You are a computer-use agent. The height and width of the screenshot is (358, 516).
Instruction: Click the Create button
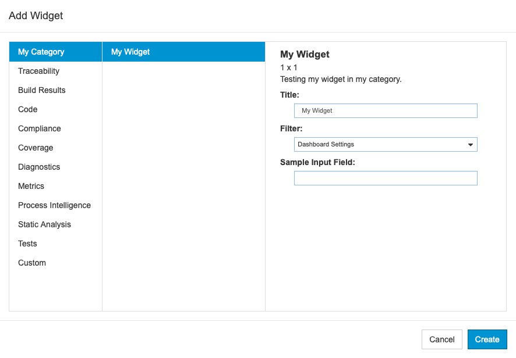point(487,339)
